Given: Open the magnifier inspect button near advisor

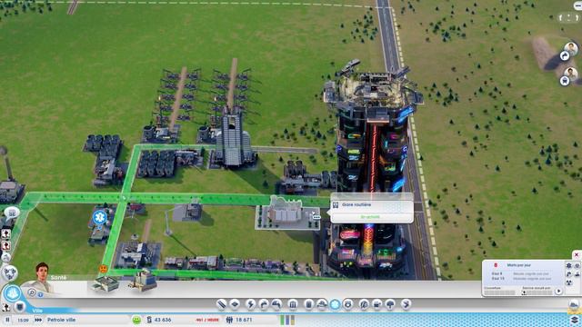Looking at the screenshot, I should [x=32, y=293].
